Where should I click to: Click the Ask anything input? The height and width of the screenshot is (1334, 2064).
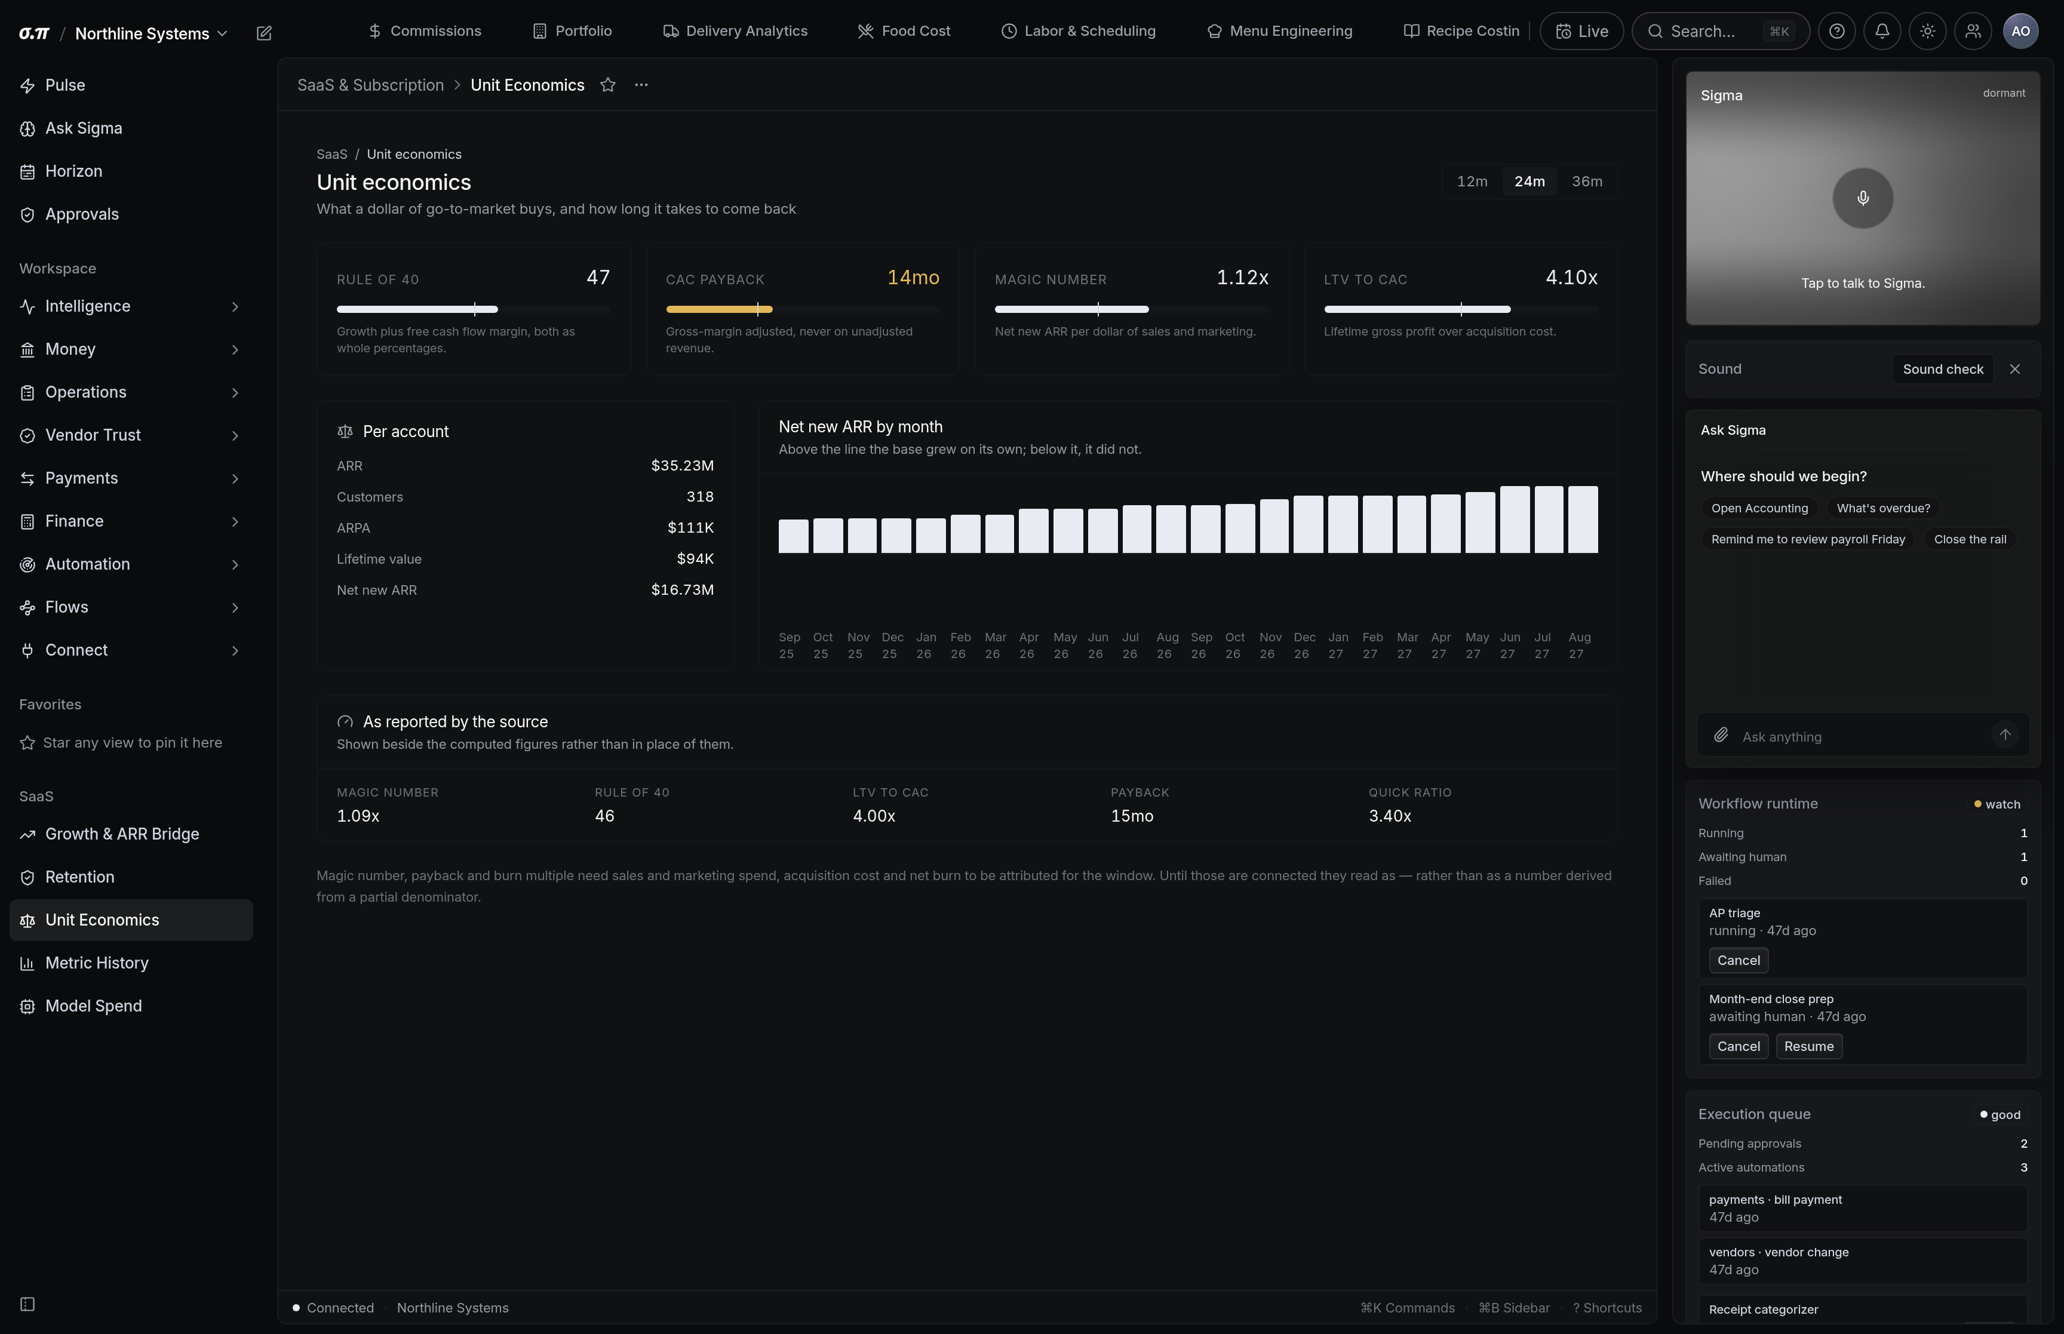pos(1862,736)
